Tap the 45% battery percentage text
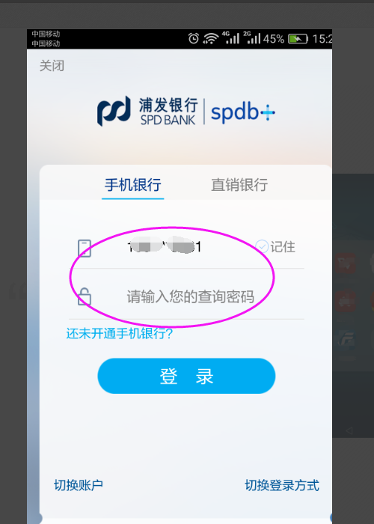 pos(274,39)
